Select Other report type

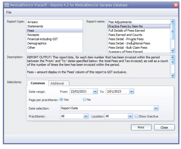(54, 48)
